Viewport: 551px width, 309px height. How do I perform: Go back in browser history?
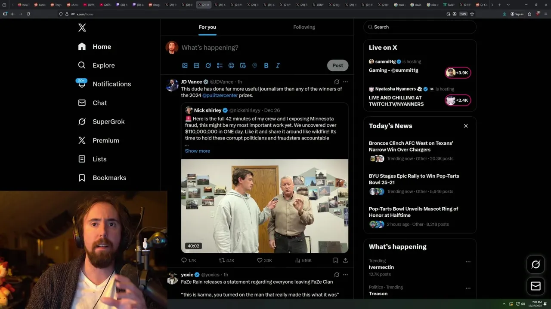(13, 14)
